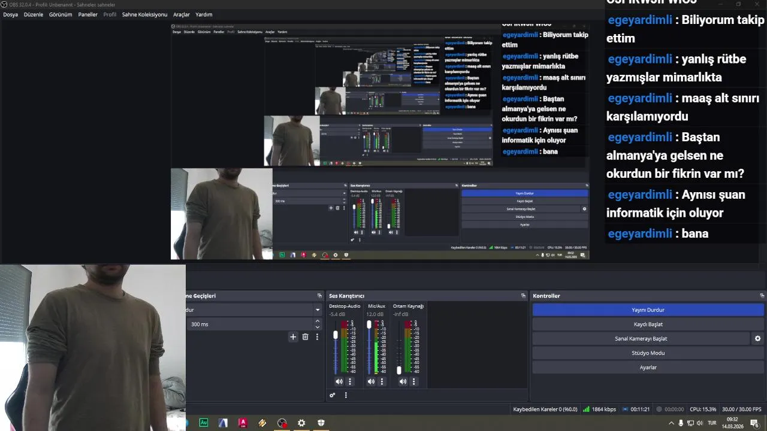Open Desktop-Audio three-dot options menu
767x431 pixels.
click(x=350, y=381)
